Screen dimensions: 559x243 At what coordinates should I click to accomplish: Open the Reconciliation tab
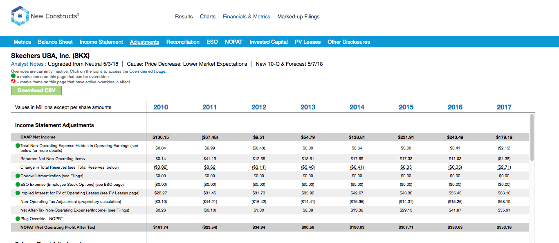coord(183,42)
